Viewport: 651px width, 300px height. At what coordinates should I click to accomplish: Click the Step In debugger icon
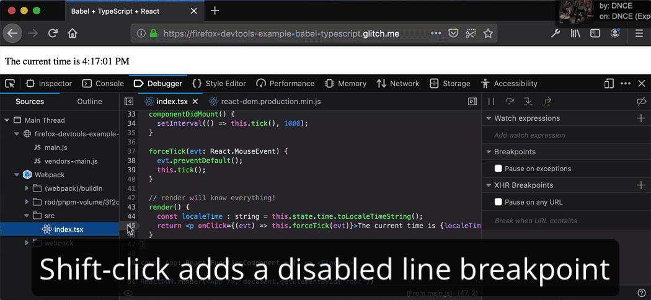point(528,102)
